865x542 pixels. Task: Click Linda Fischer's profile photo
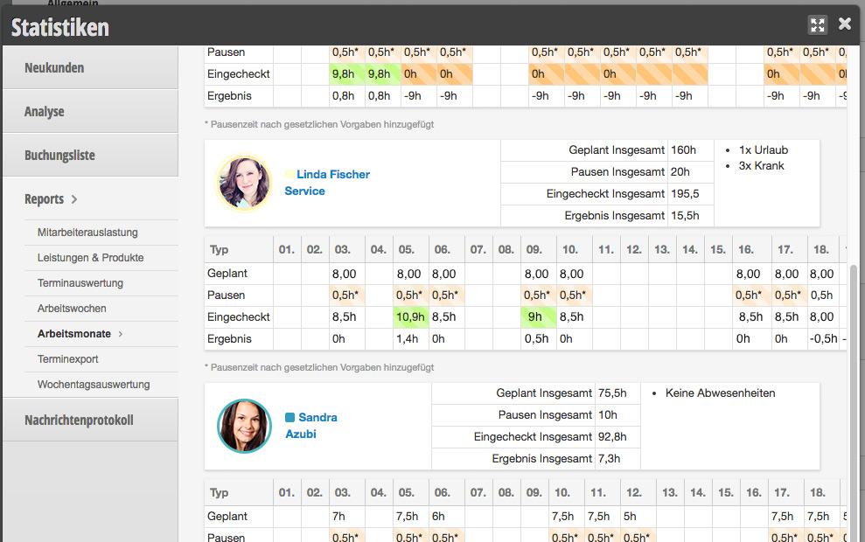243,182
